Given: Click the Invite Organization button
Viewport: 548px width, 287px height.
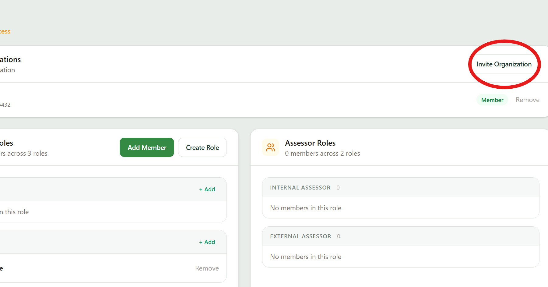Looking at the screenshot, I should pyautogui.click(x=504, y=64).
